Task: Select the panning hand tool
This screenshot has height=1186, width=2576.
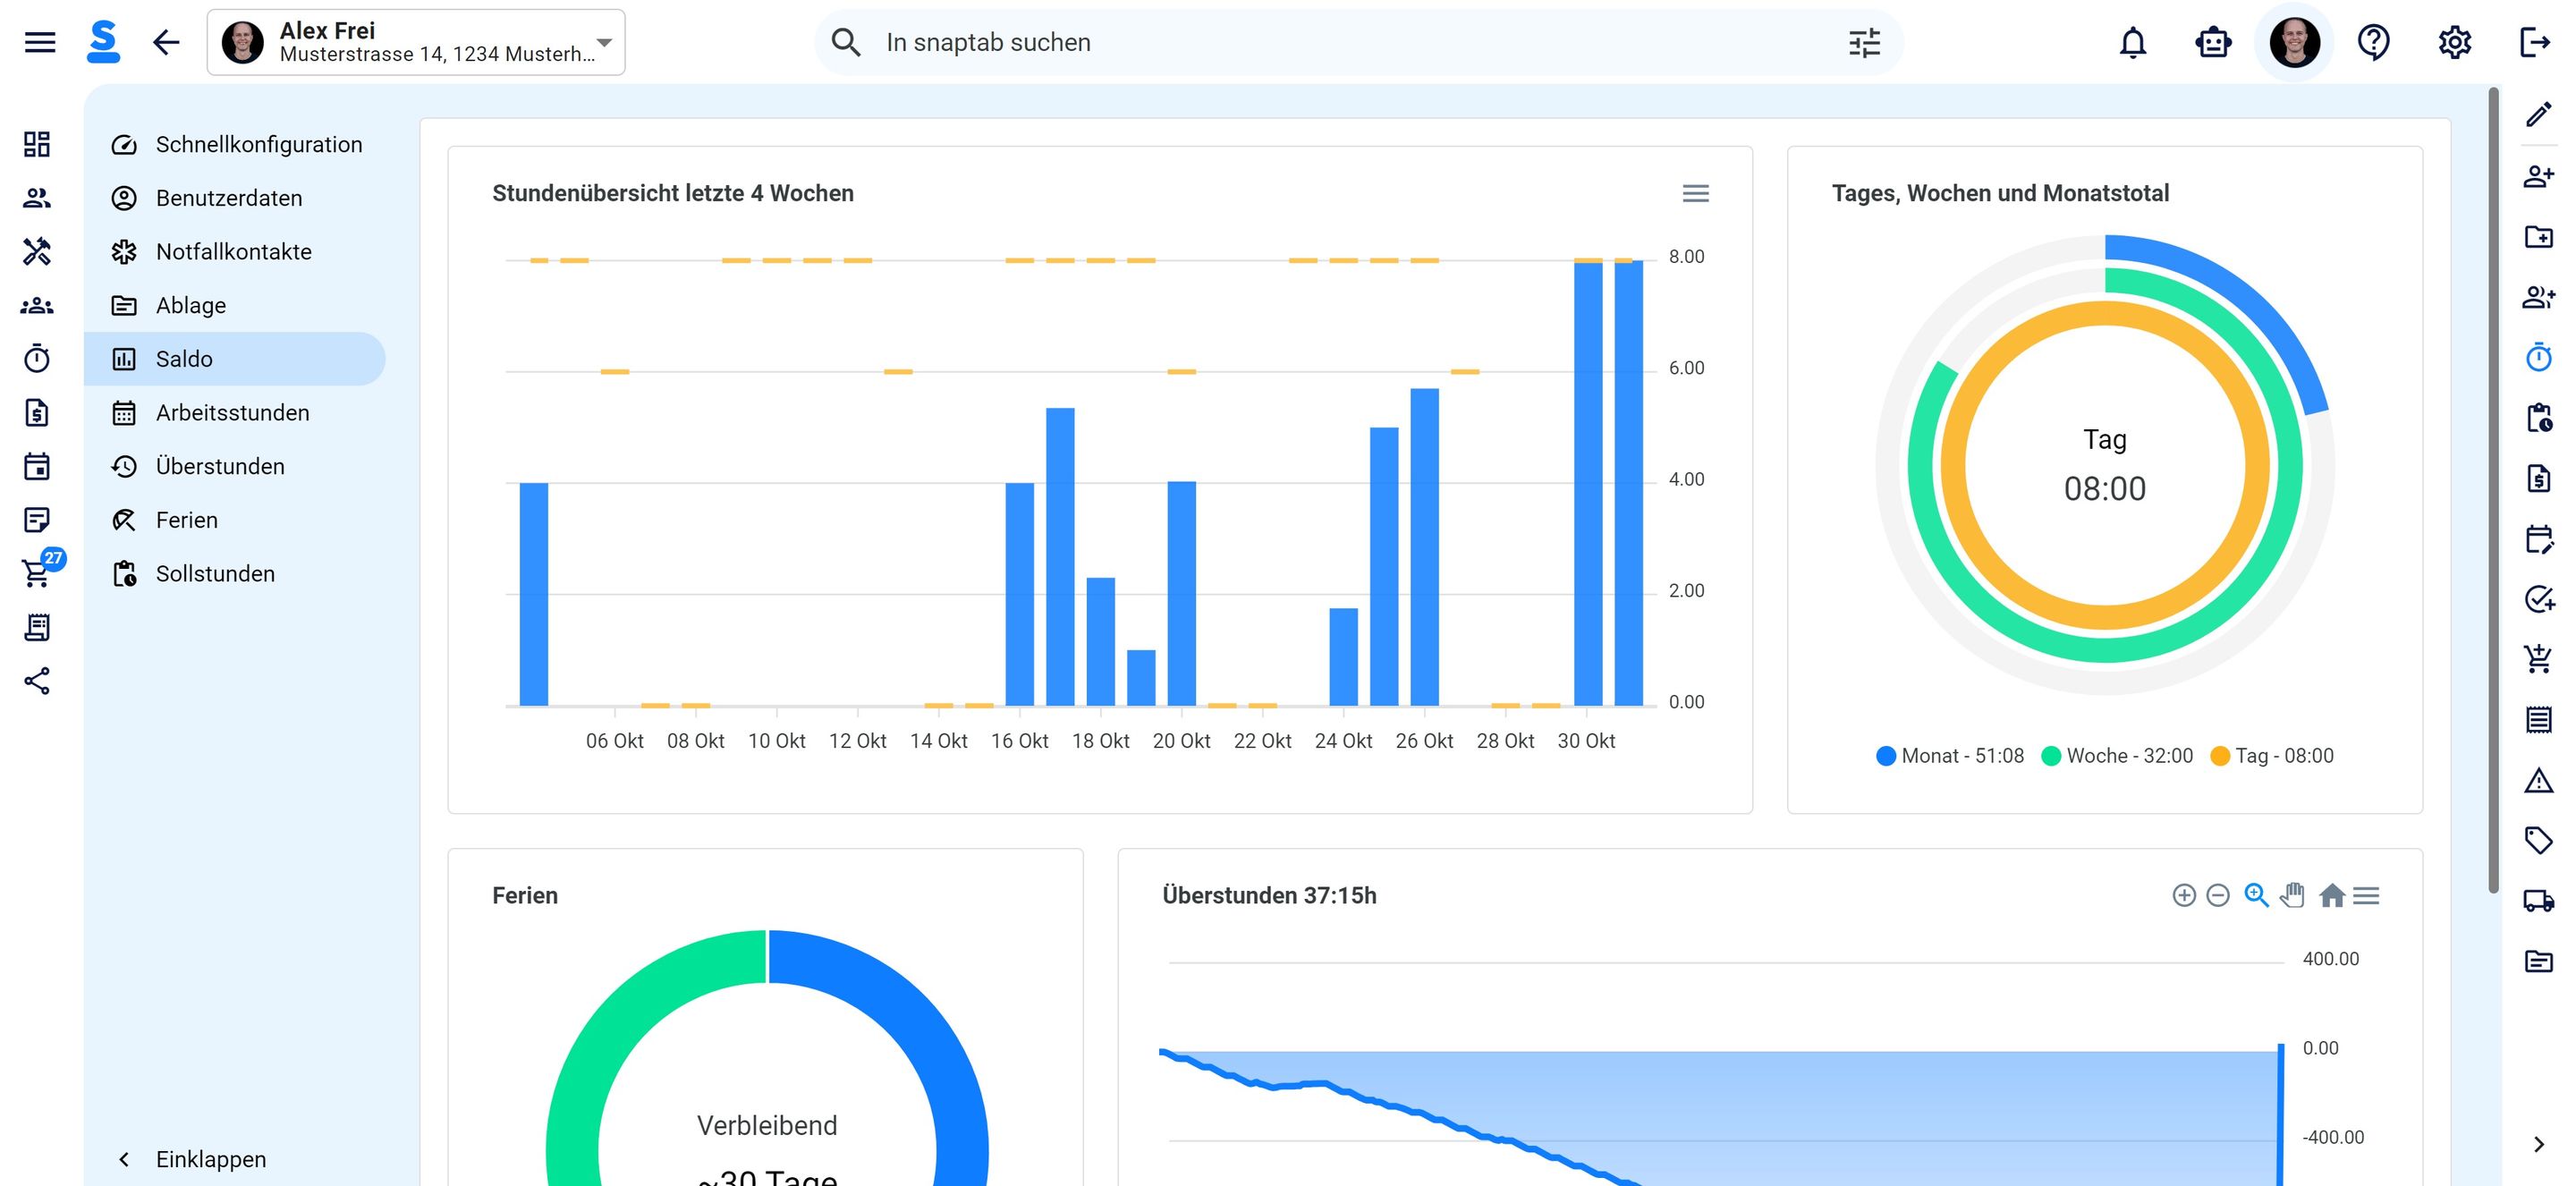Action: pos(2292,895)
